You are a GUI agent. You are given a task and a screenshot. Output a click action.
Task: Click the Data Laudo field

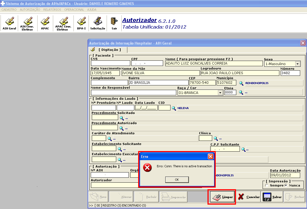146,108
